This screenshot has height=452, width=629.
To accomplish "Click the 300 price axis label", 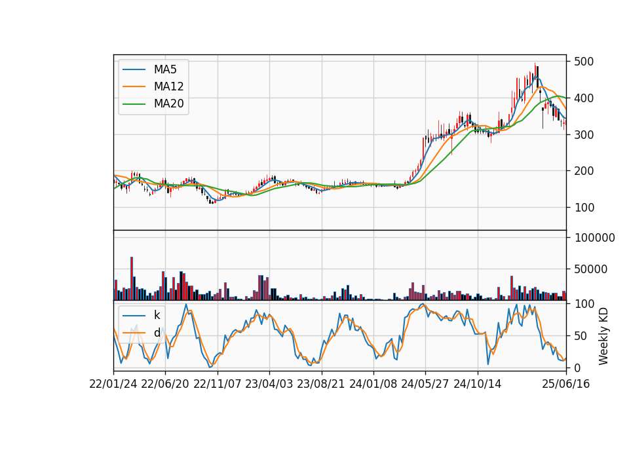I will 584,135.
